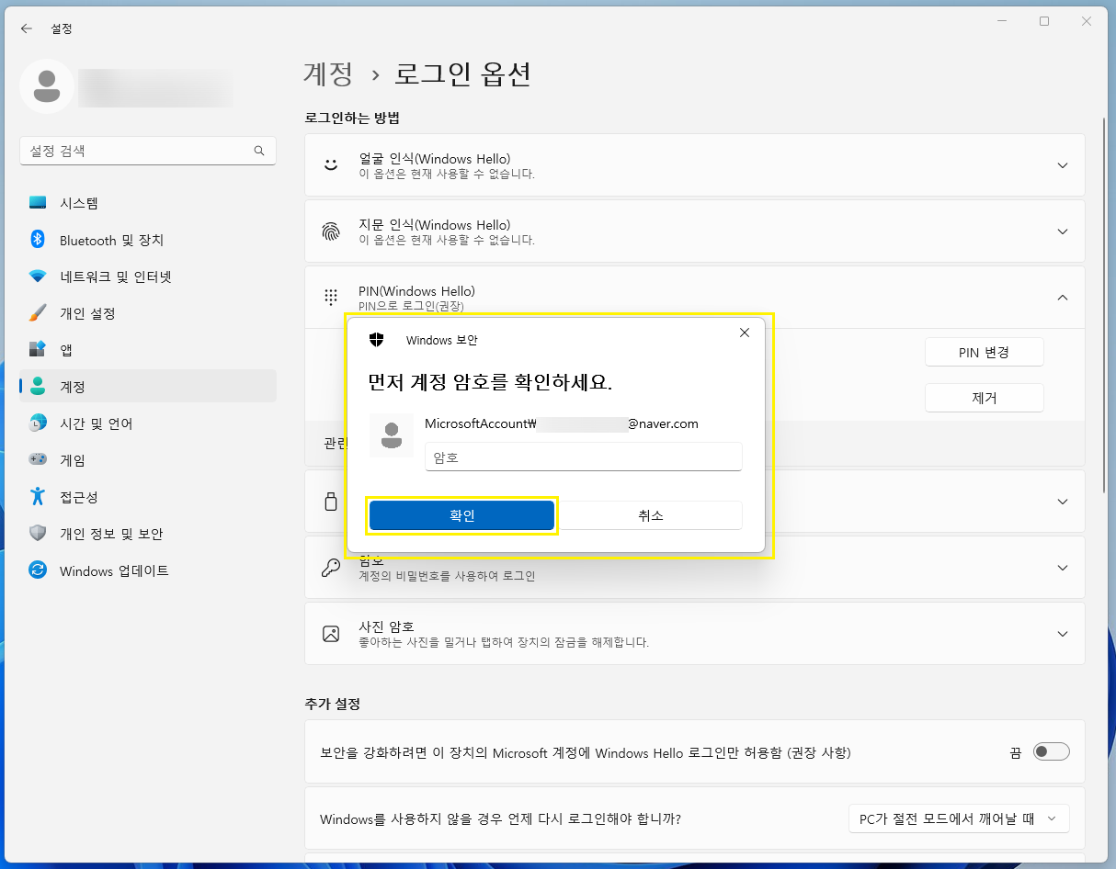Open Windows 업데이트 sync icon

coord(38,570)
